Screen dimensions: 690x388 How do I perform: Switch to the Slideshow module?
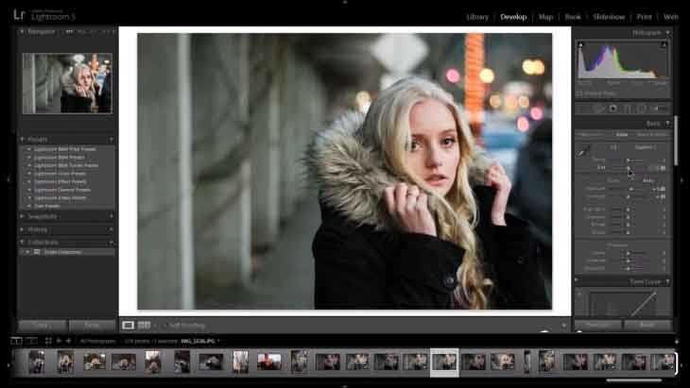[609, 16]
